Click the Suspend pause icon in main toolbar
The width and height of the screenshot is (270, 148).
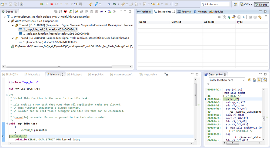47,4
